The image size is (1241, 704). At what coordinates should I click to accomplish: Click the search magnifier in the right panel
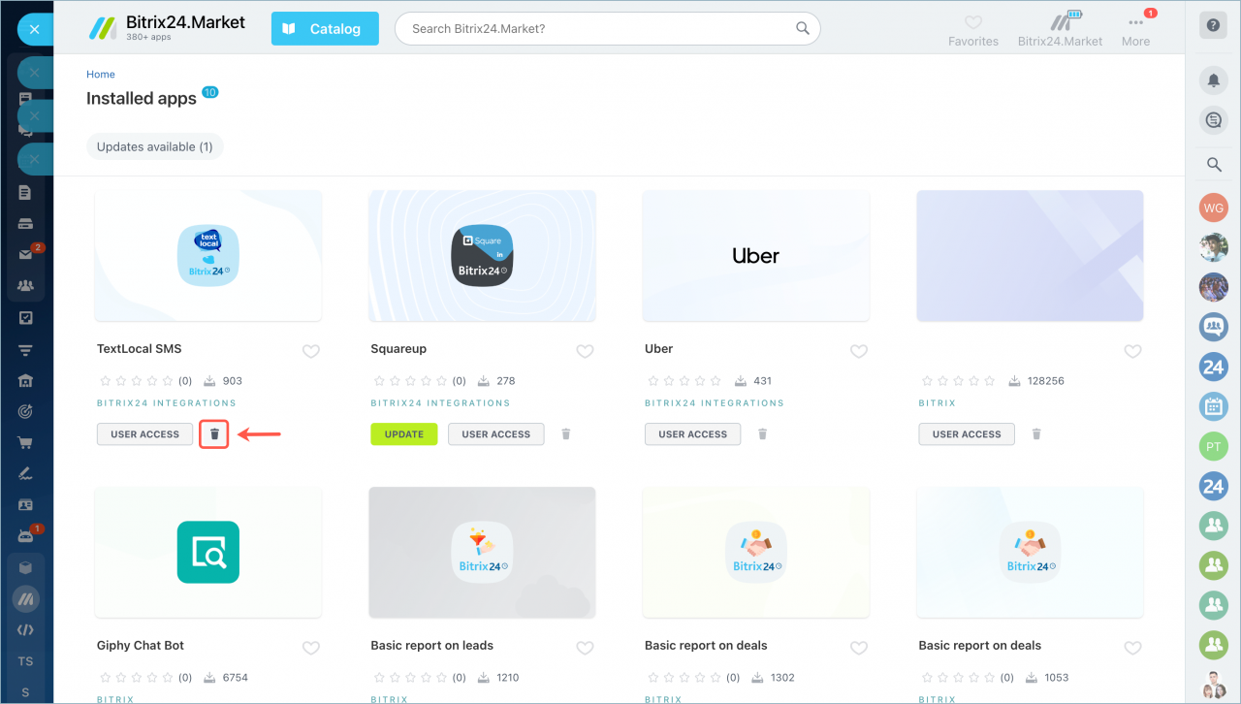pos(1214,165)
